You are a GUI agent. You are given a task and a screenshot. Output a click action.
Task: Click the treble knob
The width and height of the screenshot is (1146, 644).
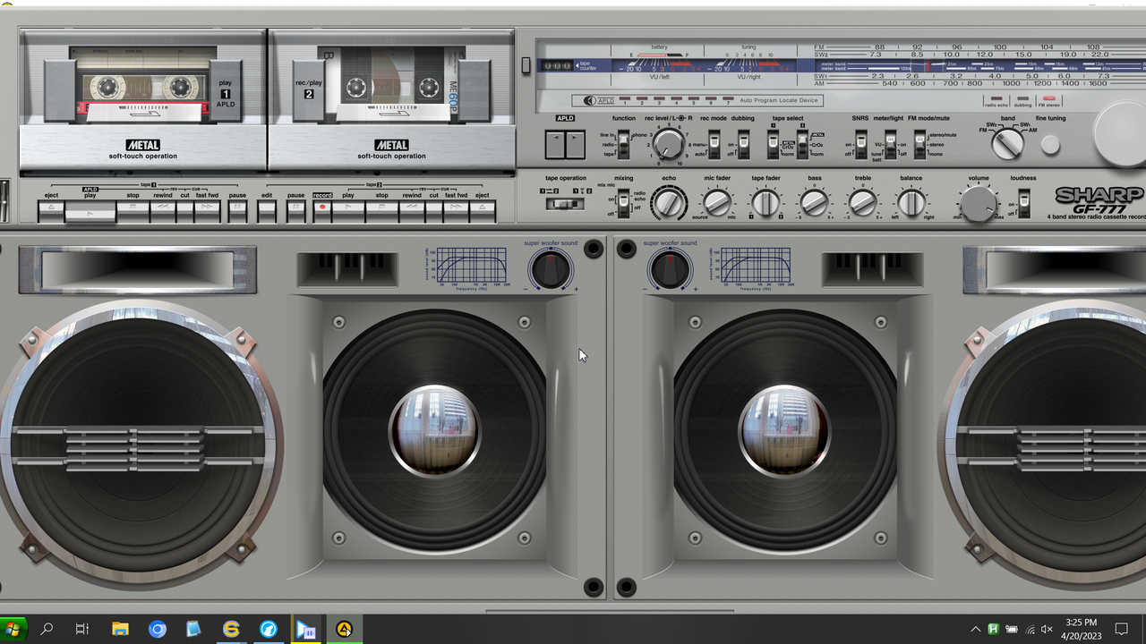863,203
